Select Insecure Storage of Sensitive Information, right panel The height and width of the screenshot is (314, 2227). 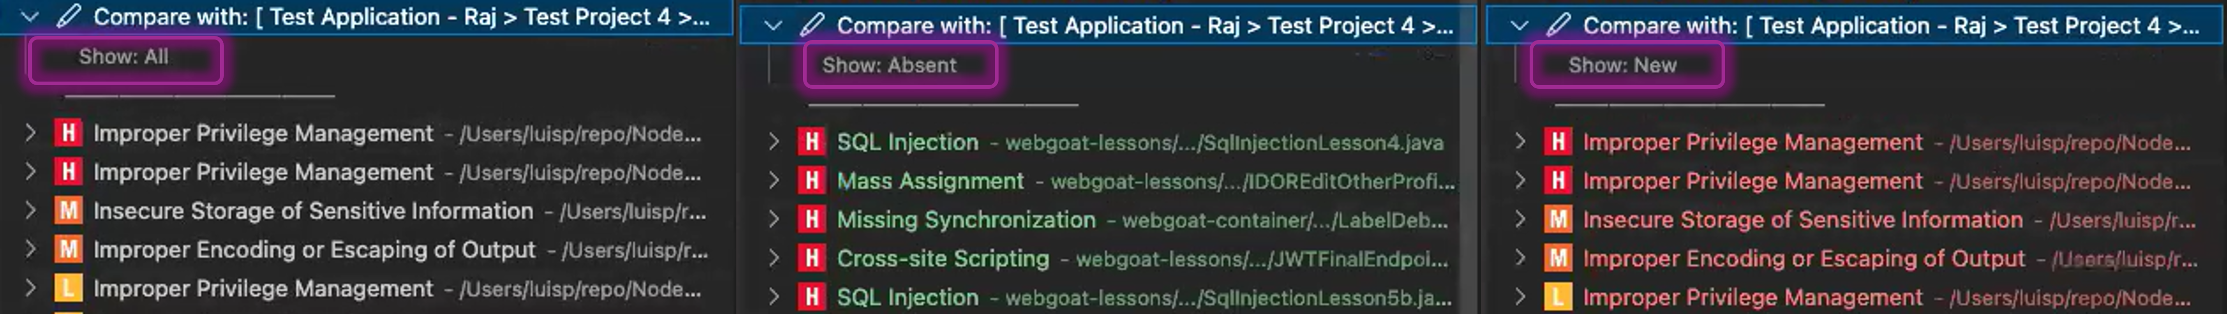[x=1802, y=220]
